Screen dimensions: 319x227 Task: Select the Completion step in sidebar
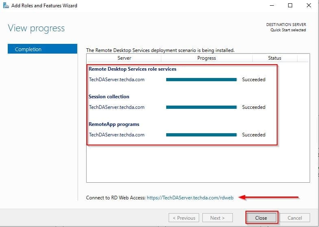click(42, 49)
